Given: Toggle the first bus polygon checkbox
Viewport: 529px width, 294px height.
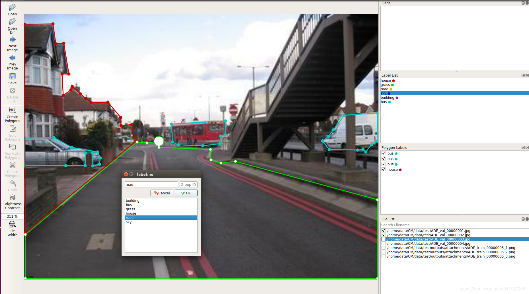Looking at the screenshot, I should pos(384,153).
